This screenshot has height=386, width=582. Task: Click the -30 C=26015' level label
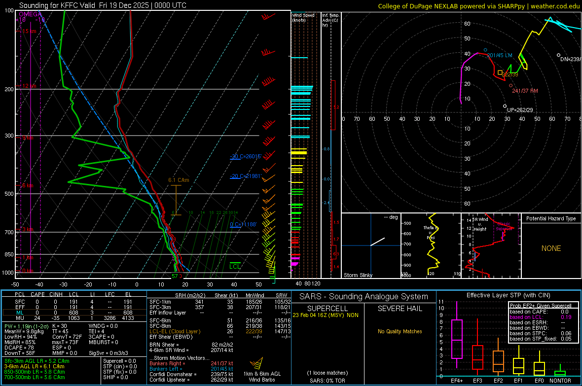click(246, 156)
